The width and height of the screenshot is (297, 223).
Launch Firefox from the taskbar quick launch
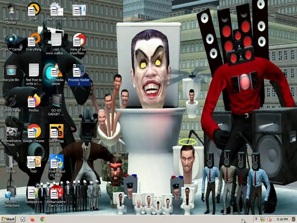pyautogui.click(x=33, y=219)
